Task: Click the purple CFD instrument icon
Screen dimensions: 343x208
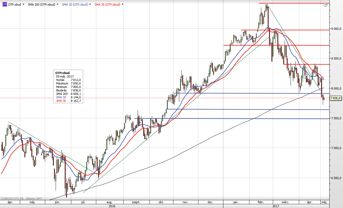Action: click(5, 5)
